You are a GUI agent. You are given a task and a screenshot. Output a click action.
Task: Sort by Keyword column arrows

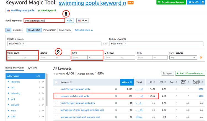pos(71,82)
